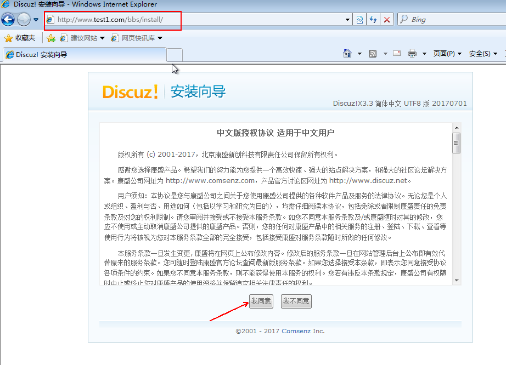The width and height of the screenshot is (506, 365).
Task: Click the http://www.comsenz.com text in agreement
Action: coord(210,181)
